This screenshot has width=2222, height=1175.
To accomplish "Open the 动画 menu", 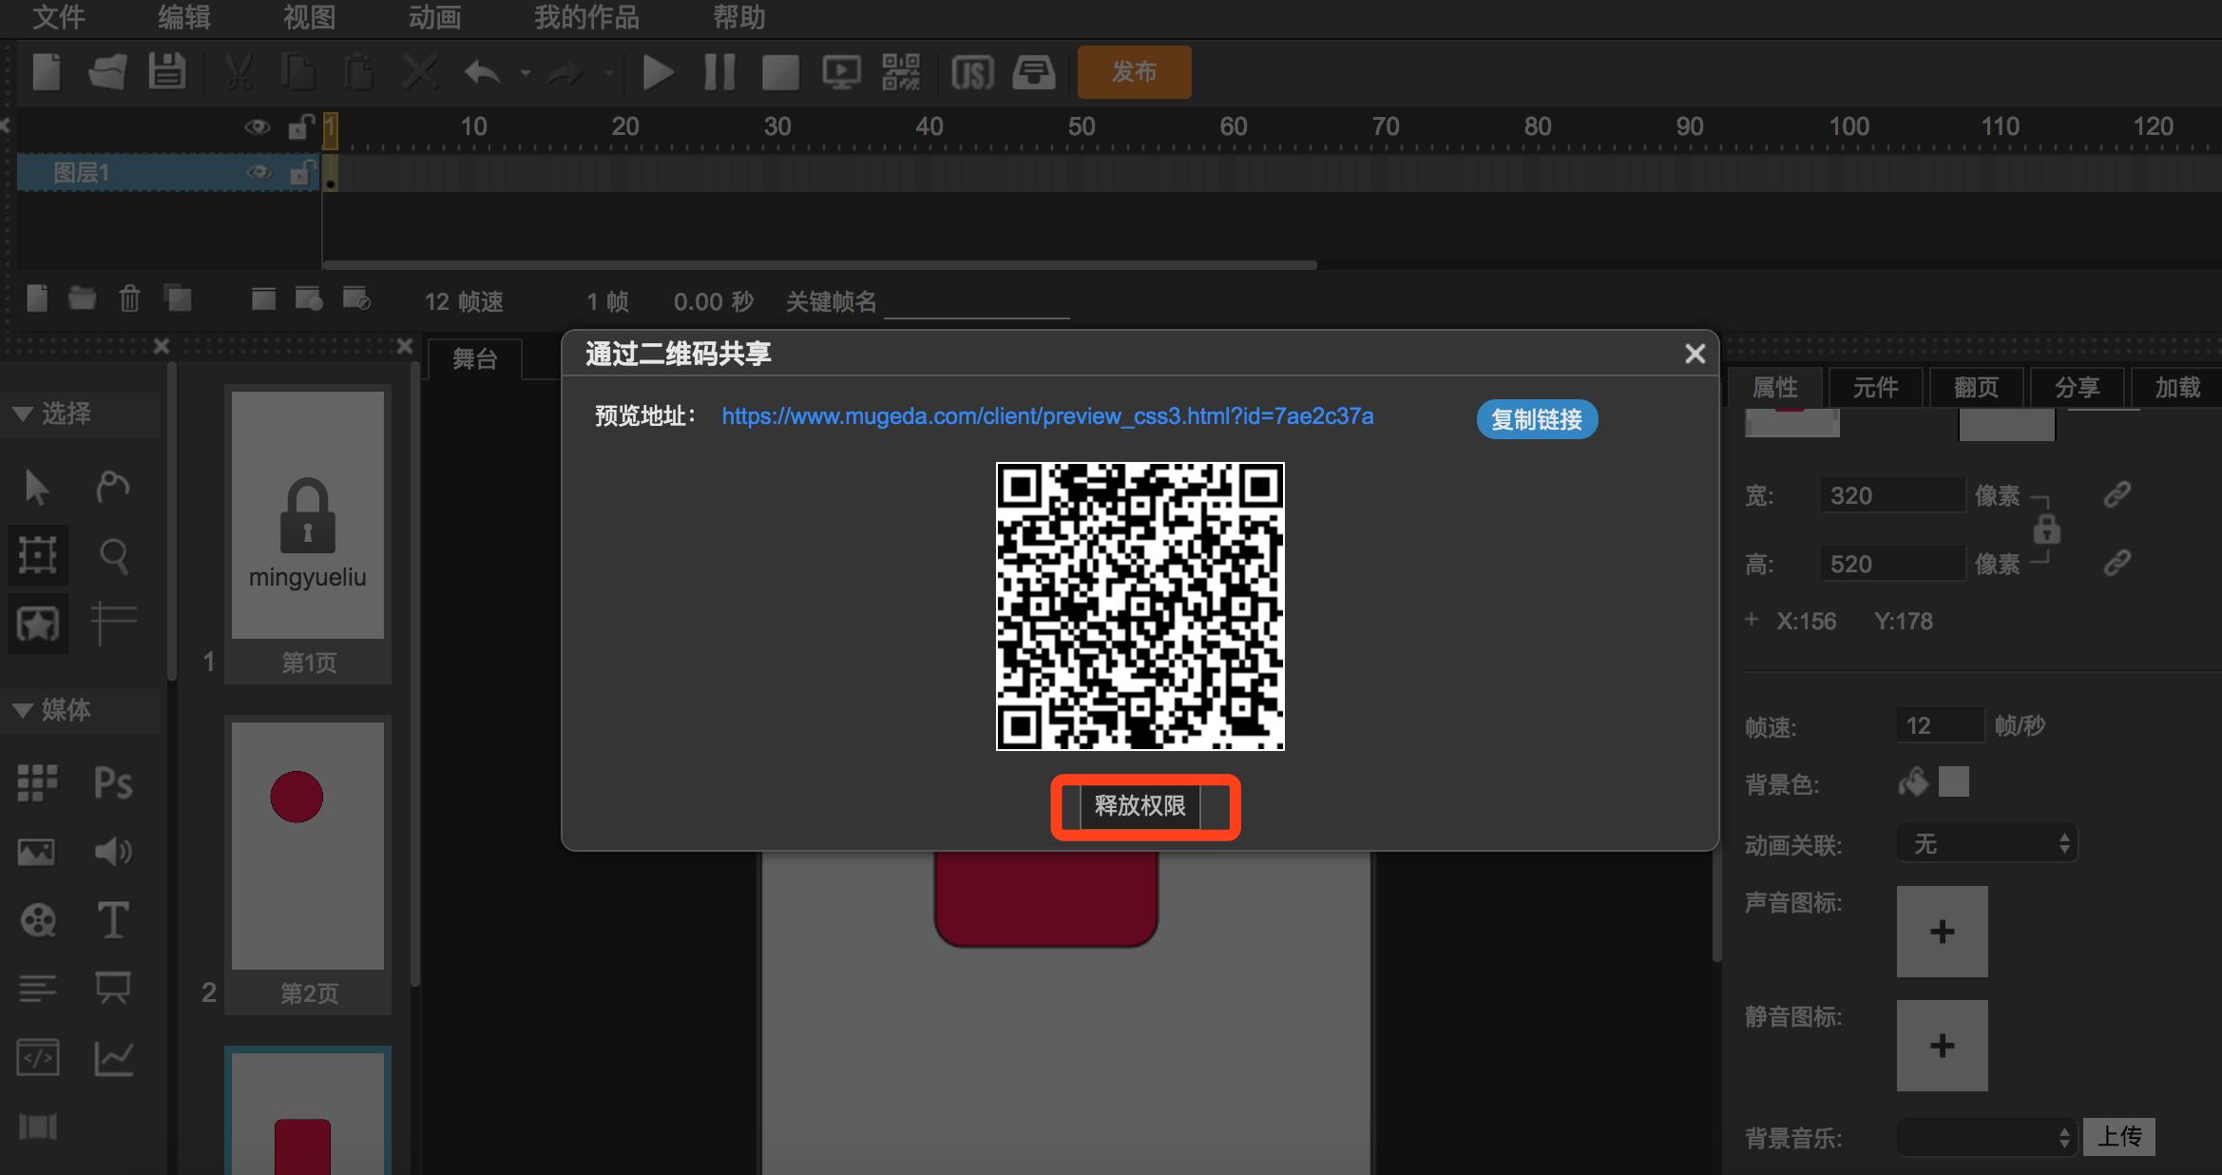I will pos(435,17).
